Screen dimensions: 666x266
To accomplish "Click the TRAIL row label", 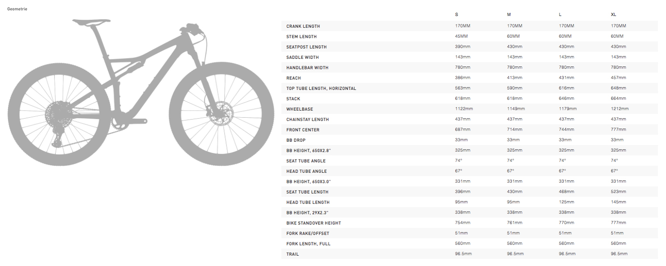I will (x=292, y=254).
